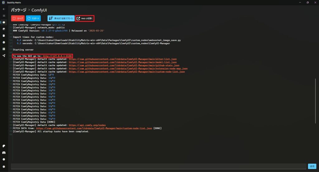Open the Web UI button
This screenshot has height=172, width=319.
(85, 18)
